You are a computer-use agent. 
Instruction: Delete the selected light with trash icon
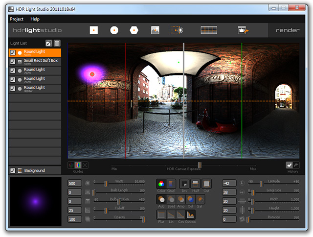coord(57,43)
